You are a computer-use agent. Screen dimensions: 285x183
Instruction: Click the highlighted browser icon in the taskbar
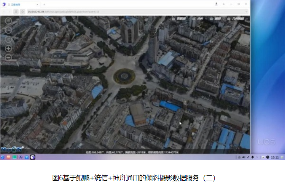[x=33, y=157]
